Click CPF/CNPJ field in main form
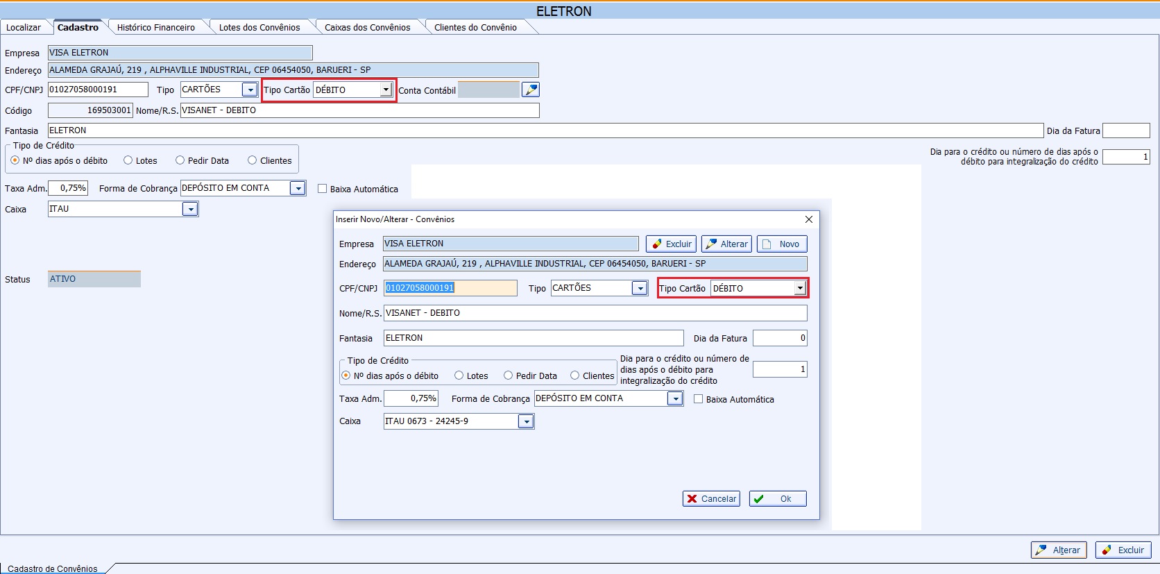 [98, 90]
